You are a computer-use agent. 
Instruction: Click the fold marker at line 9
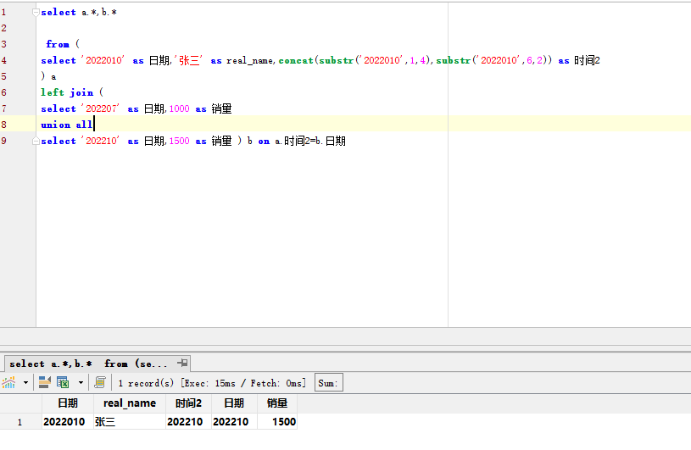34,141
